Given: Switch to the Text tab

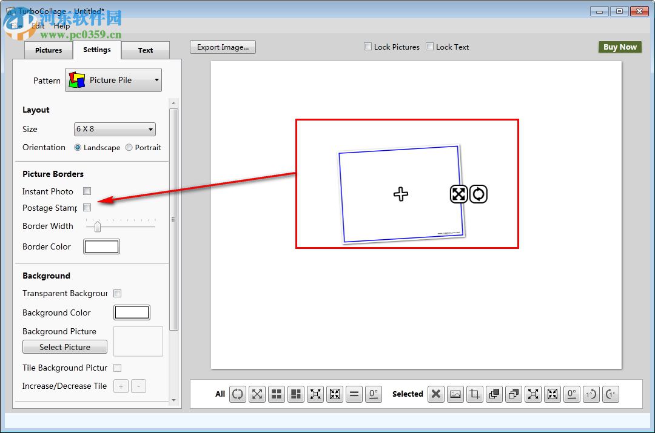Looking at the screenshot, I should click(146, 50).
